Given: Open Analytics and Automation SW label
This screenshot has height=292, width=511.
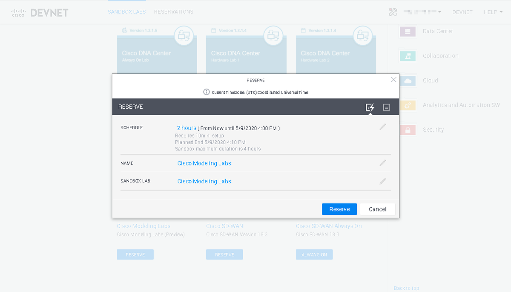Looking at the screenshot, I should coord(461,105).
